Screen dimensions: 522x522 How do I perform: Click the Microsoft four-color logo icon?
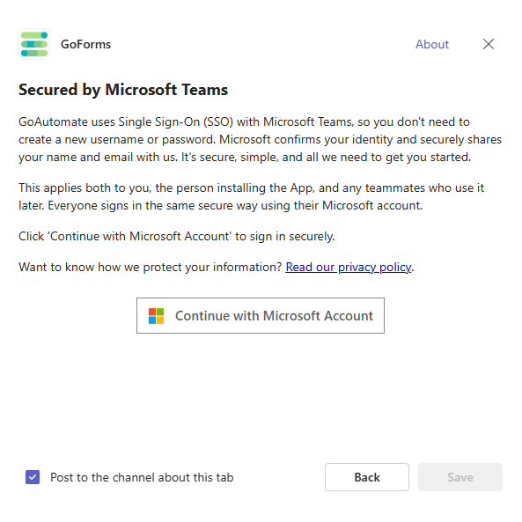156,316
